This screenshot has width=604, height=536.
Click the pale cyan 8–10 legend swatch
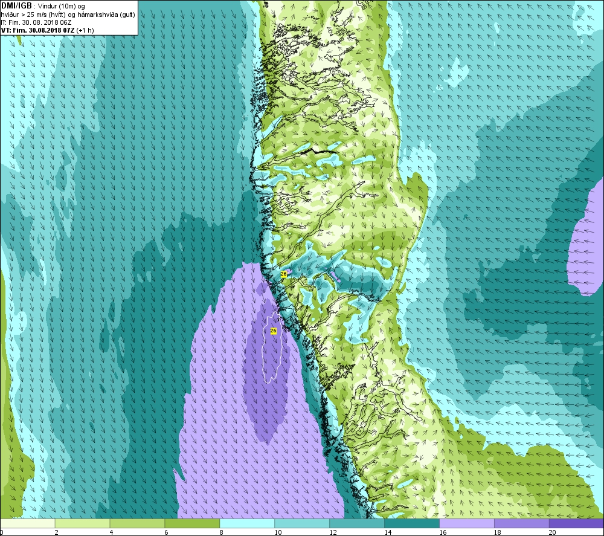(x=247, y=523)
